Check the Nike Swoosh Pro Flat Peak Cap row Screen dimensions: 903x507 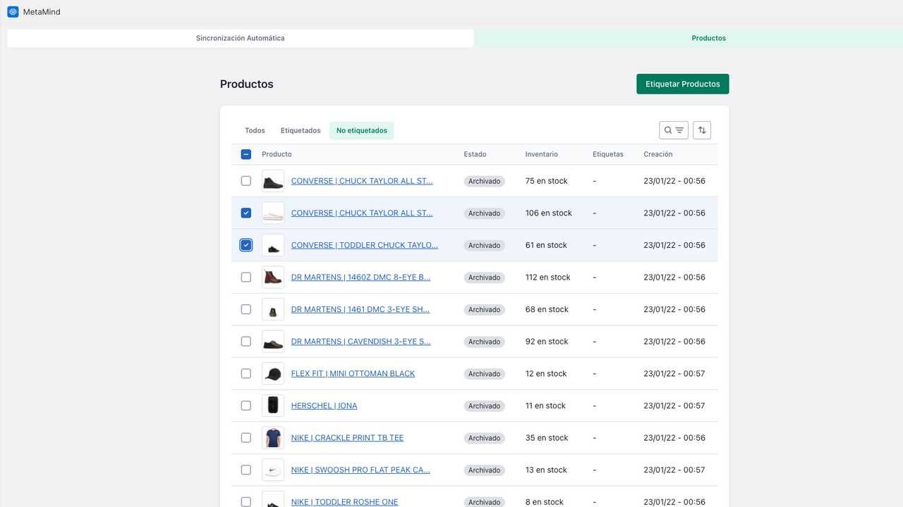coord(246,470)
